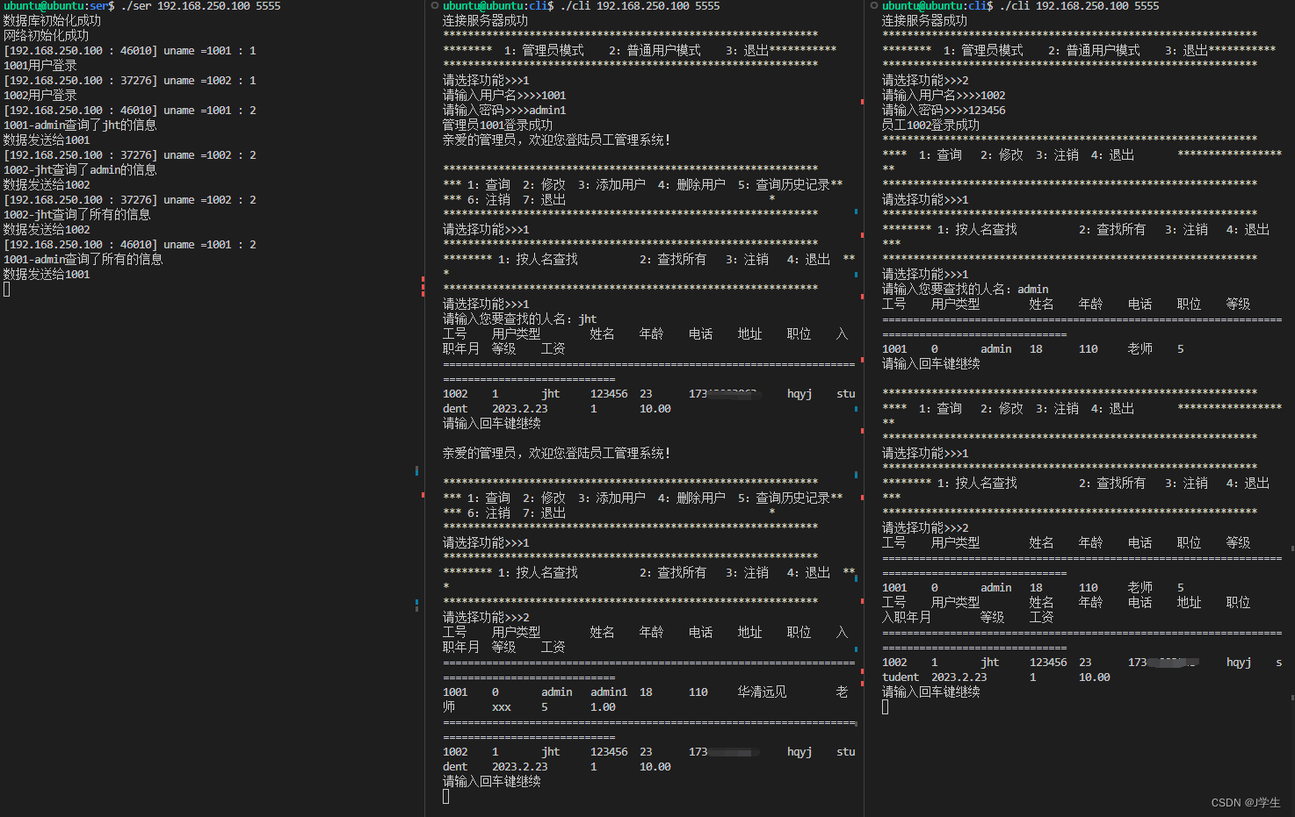Click the '1.00' salary value

coord(603,707)
